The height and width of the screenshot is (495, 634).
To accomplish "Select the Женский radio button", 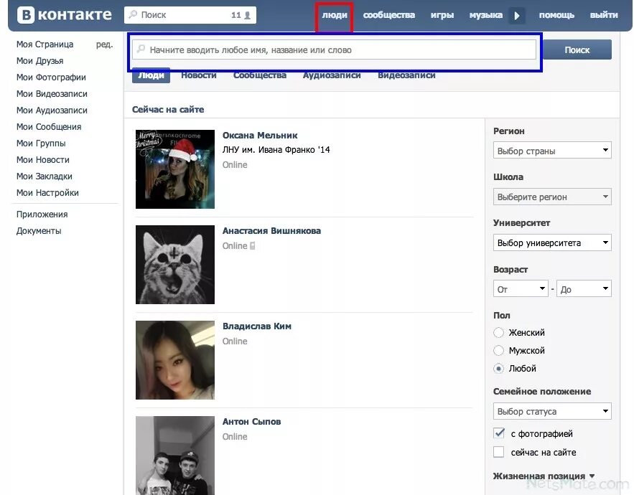I will tap(498, 333).
